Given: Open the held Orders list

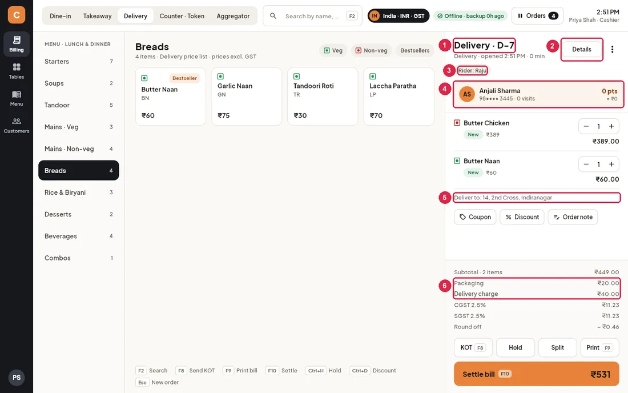Looking at the screenshot, I should tap(537, 16).
